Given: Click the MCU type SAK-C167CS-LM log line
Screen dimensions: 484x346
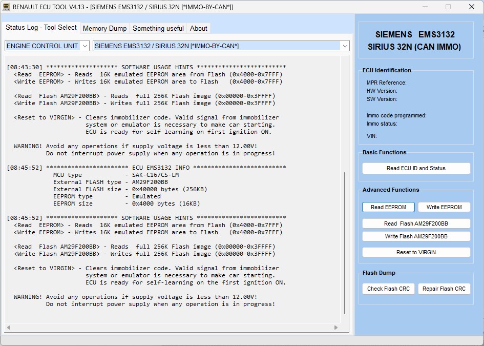Looking at the screenshot, I should pos(116,175).
